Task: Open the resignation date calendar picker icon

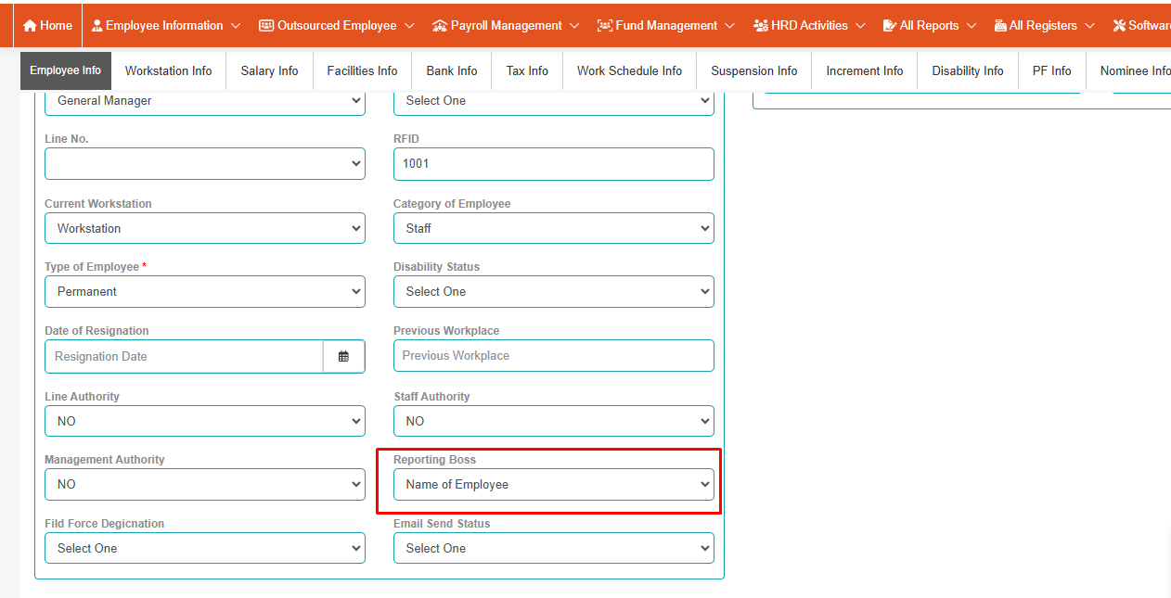Action: 343,356
